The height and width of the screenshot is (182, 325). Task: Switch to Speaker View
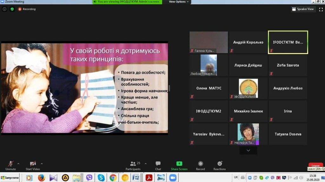point(303,9)
